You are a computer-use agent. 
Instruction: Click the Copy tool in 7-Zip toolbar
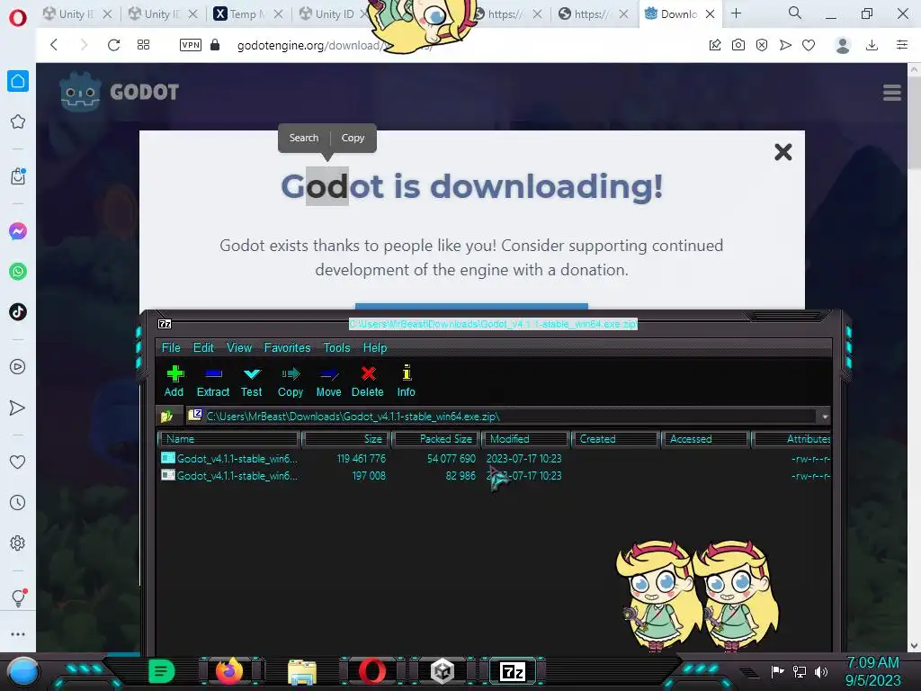(291, 381)
